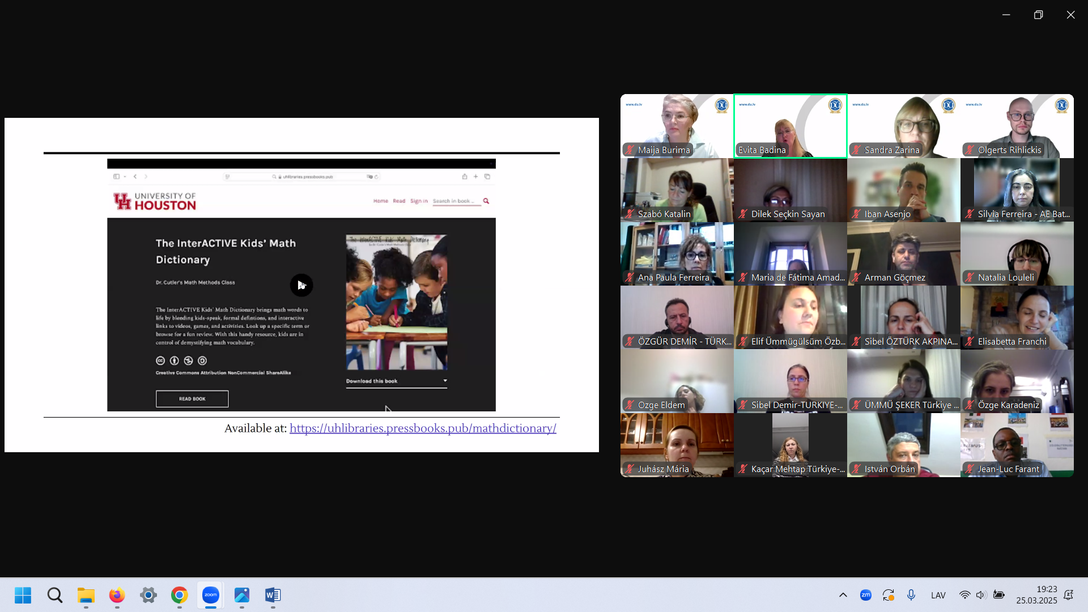The width and height of the screenshot is (1088, 612).
Task: Show hidden tray icons chevron
Action: [843, 595]
